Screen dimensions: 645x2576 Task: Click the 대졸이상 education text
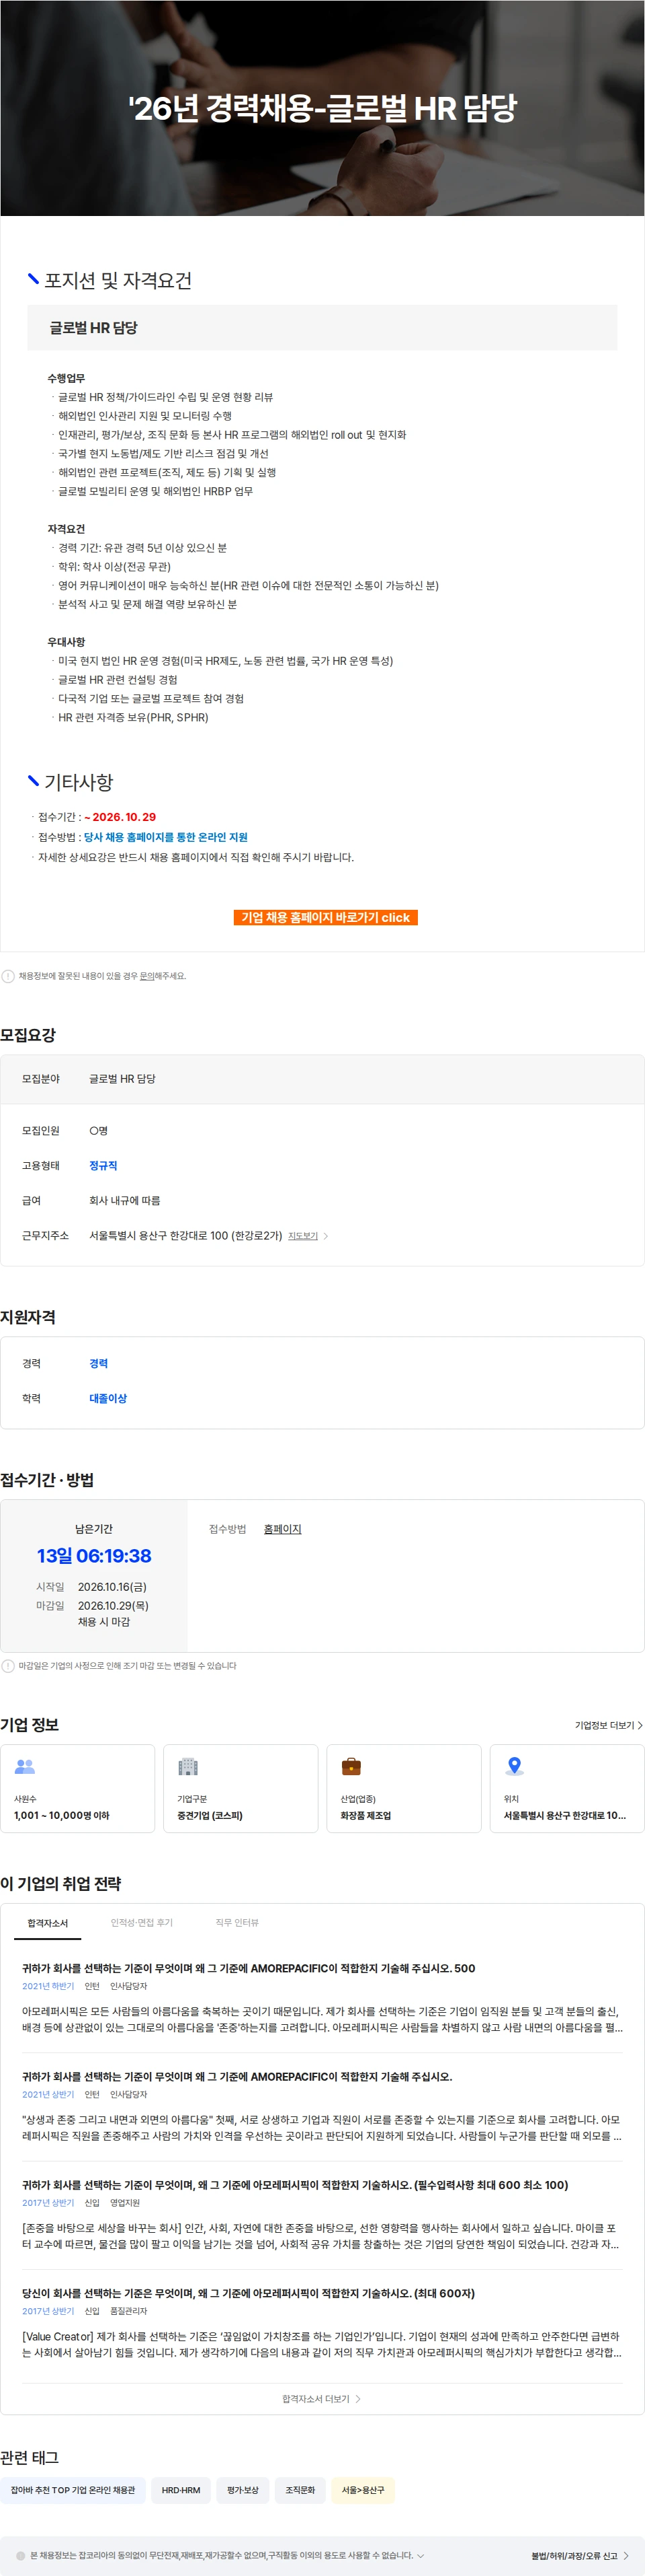coord(107,1399)
